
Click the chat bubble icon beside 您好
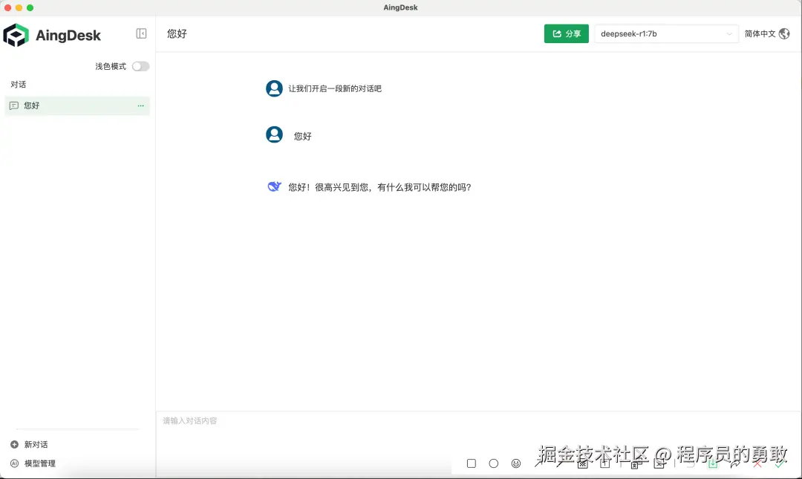click(x=14, y=105)
